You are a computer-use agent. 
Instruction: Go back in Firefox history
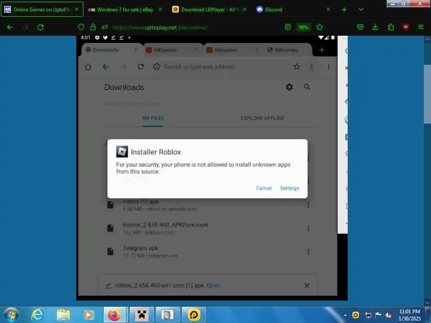(x=10, y=27)
